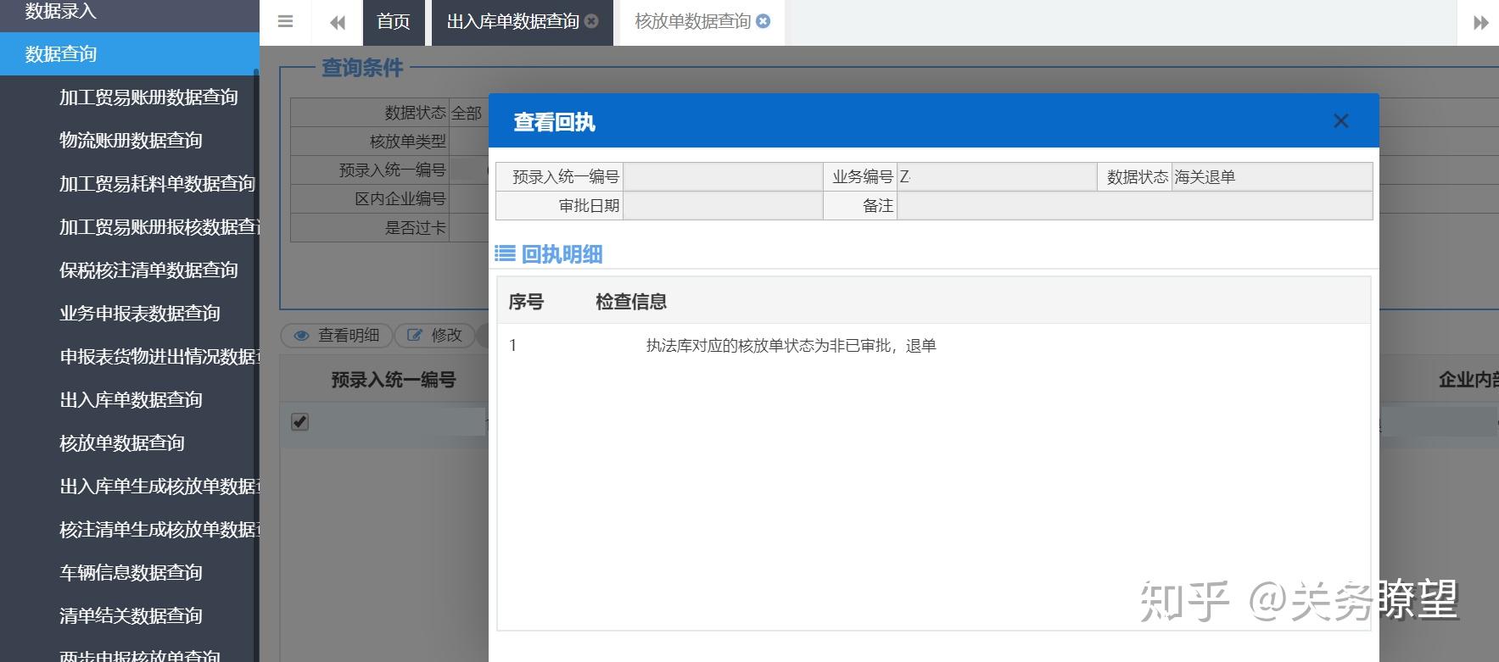Viewport: 1499px width, 662px height.
Task: Close the 查看回执 dialog
Action: point(1340,121)
